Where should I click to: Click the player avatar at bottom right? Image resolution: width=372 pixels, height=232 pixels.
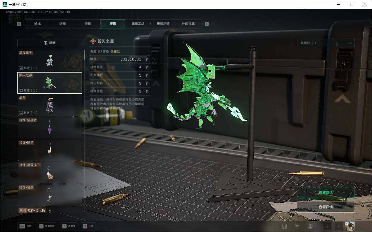coord(350,226)
